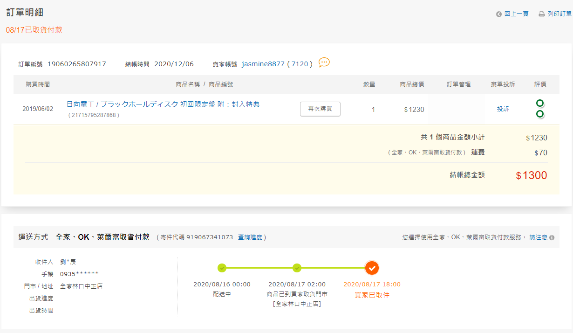This screenshot has height=333, width=573.
Task: Click the back arrow icon beside 回上一頁
Action: click(x=499, y=14)
